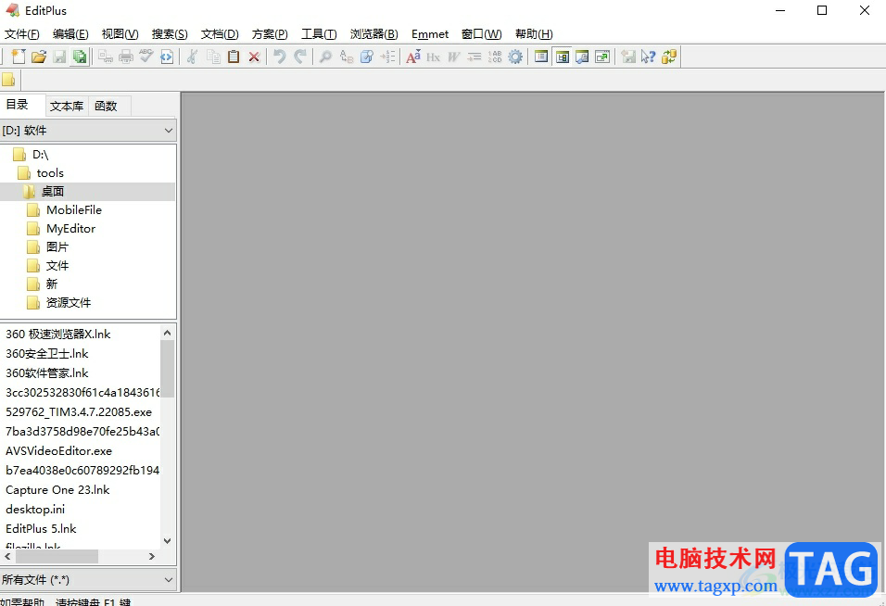Select the MyEditor folder

[x=70, y=229]
